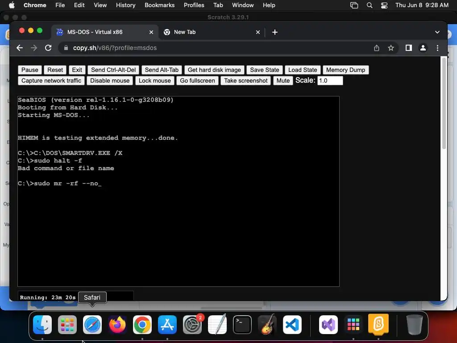457x343 pixels.
Task: Disable mouse in emulator
Action: pyautogui.click(x=110, y=80)
